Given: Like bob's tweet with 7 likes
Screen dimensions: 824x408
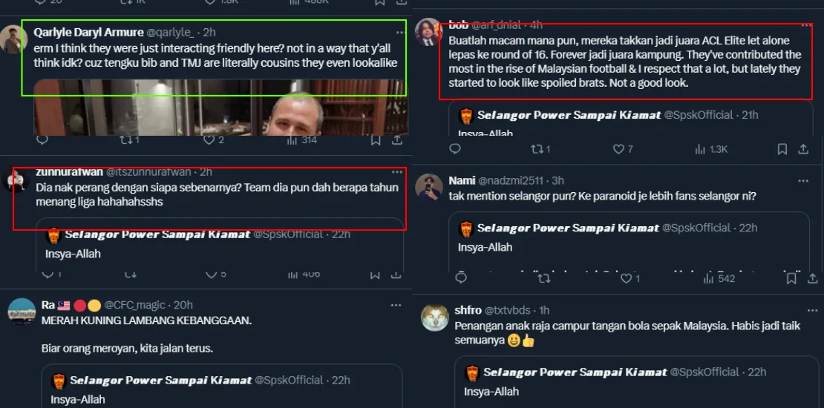Looking at the screenshot, I should click(618, 149).
